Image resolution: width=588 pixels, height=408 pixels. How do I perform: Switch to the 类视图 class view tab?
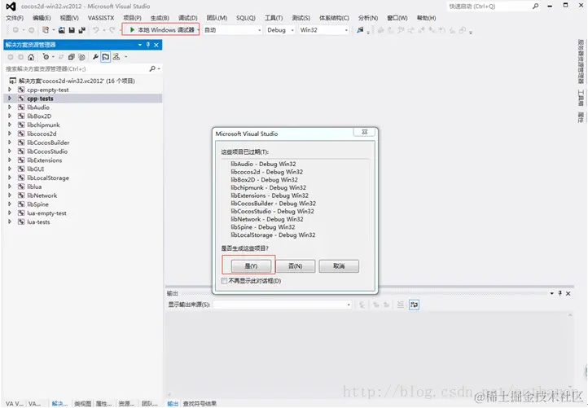(x=82, y=403)
